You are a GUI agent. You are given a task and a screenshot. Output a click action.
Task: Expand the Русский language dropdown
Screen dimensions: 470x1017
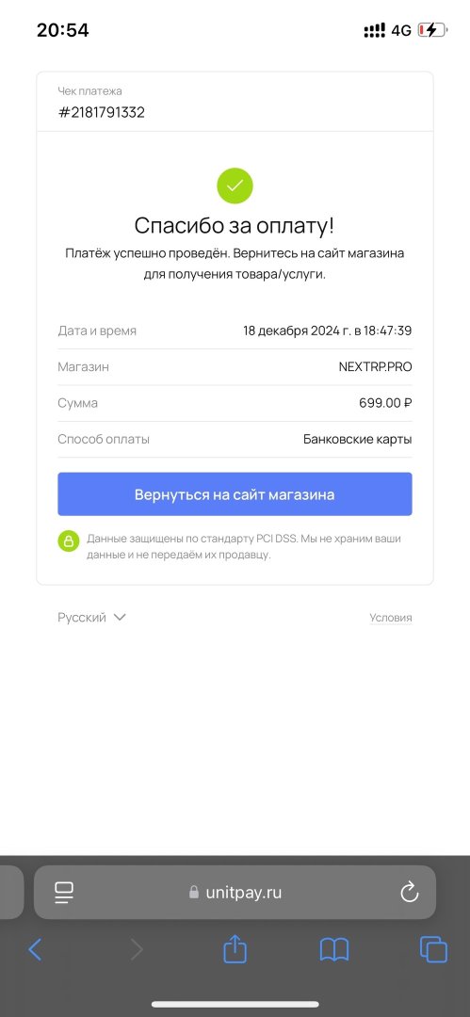point(91,618)
